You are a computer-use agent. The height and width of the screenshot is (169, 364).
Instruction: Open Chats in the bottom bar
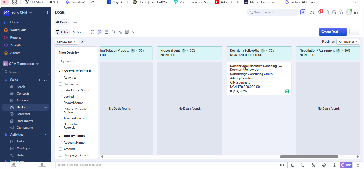click(13, 165)
